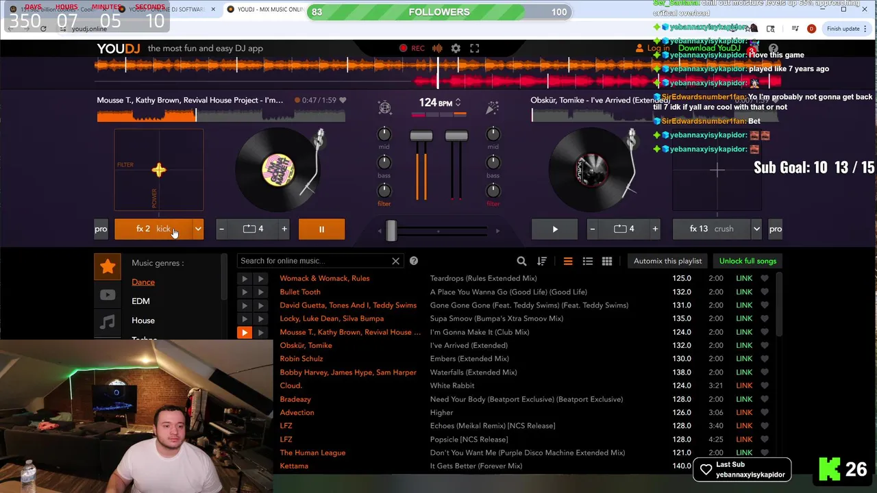Click the left deck vinyl record
This screenshot has height=493, width=877.
(278, 170)
